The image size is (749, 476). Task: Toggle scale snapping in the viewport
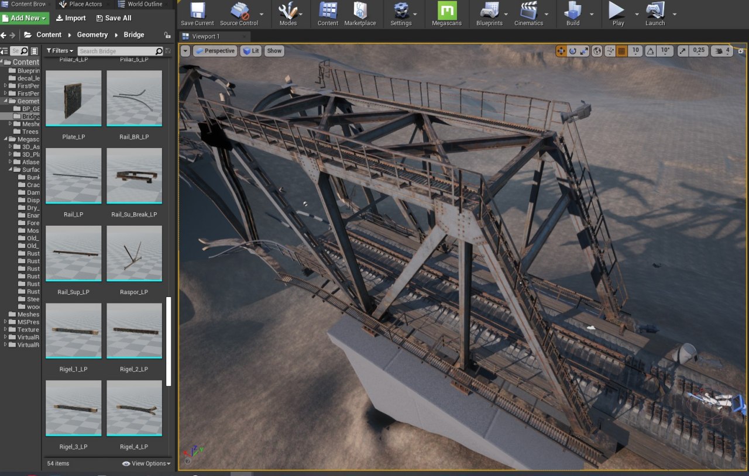(x=683, y=51)
